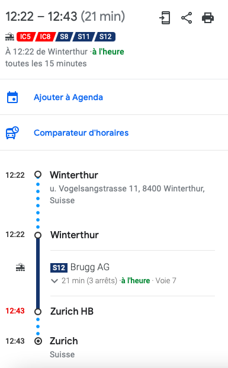Expand the 3 arrêts stop list chevron
228x368 pixels.
(x=54, y=281)
